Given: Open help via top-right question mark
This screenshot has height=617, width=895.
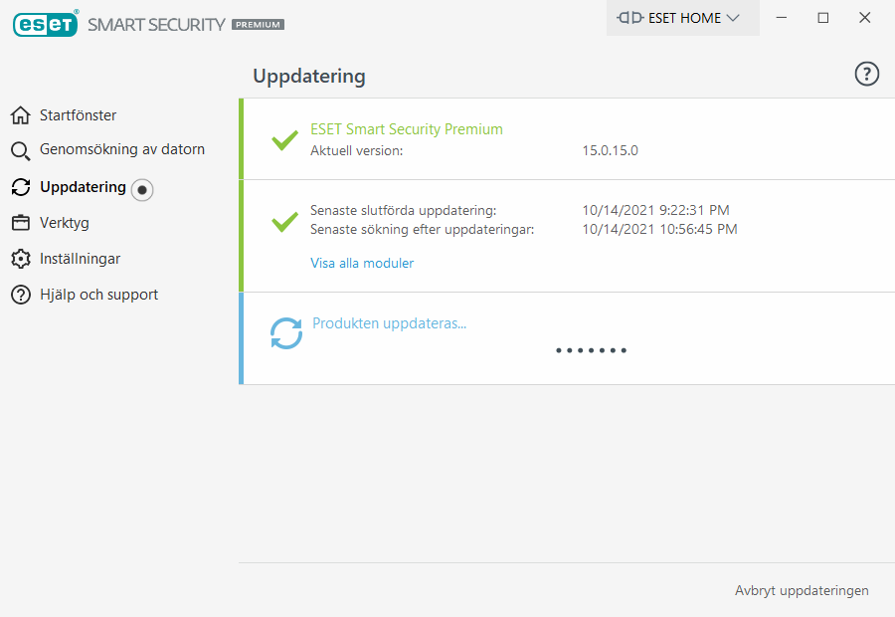Looking at the screenshot, I should (867, 75).
